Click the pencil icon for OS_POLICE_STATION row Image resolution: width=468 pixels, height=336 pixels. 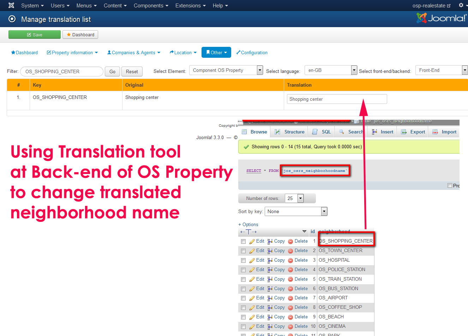[x=252, y=270]
